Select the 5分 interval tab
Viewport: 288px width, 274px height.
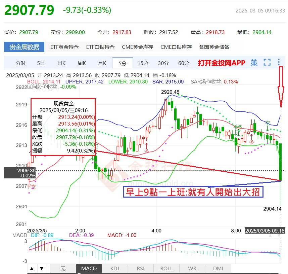click(123, 63)
